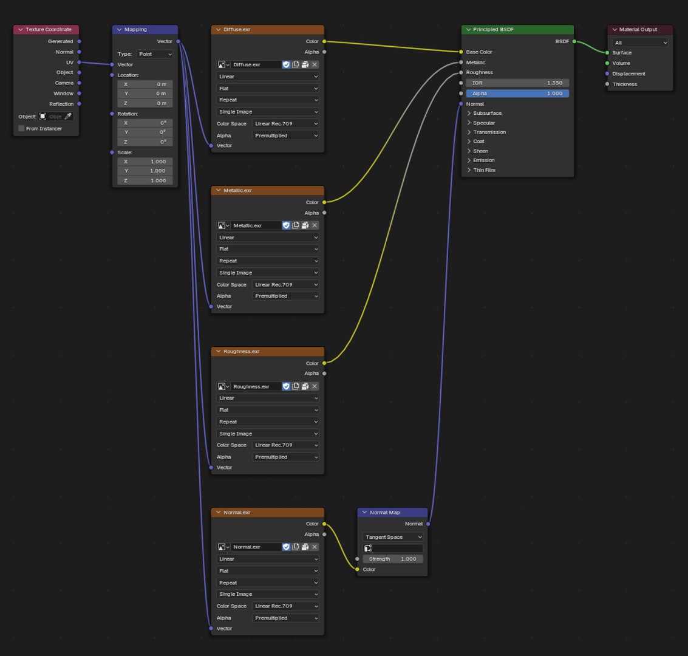Unlink the Roughness.exr image with X icon
Viewport: 688px width, 656px height.
tap(315, 386)
